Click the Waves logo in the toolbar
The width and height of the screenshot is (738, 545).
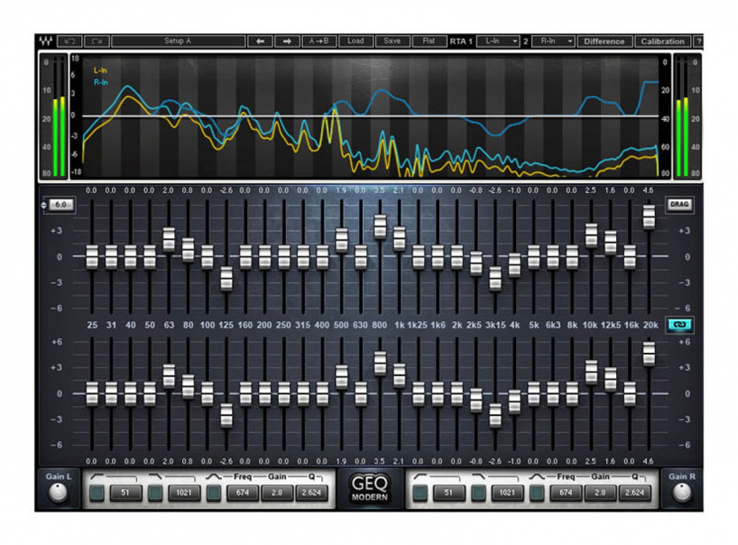[46, 42]
